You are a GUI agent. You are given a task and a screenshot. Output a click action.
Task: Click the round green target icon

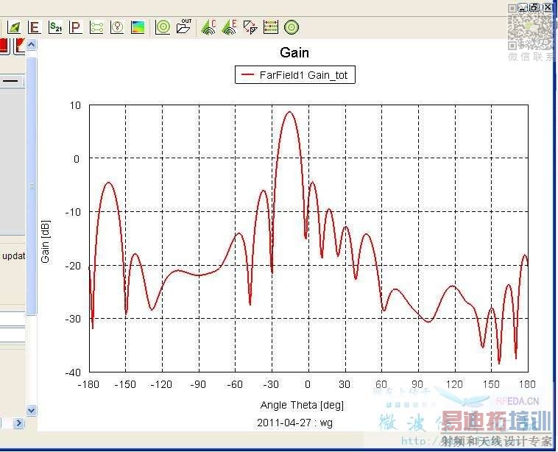tap(292, 27)
